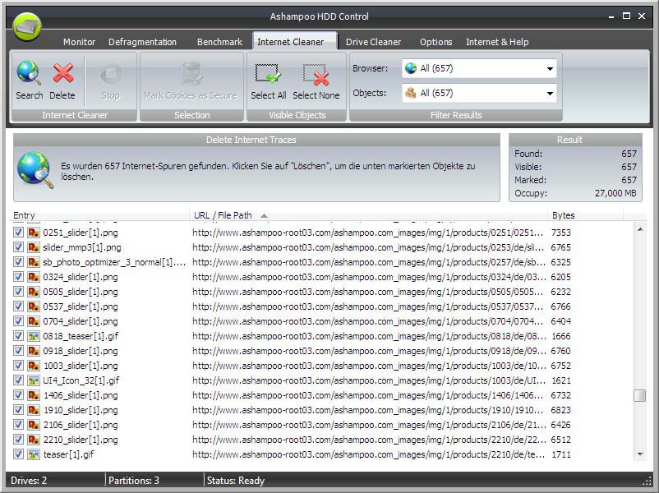Click png icon beside 1406_slider[1].png

coord(34,395)
